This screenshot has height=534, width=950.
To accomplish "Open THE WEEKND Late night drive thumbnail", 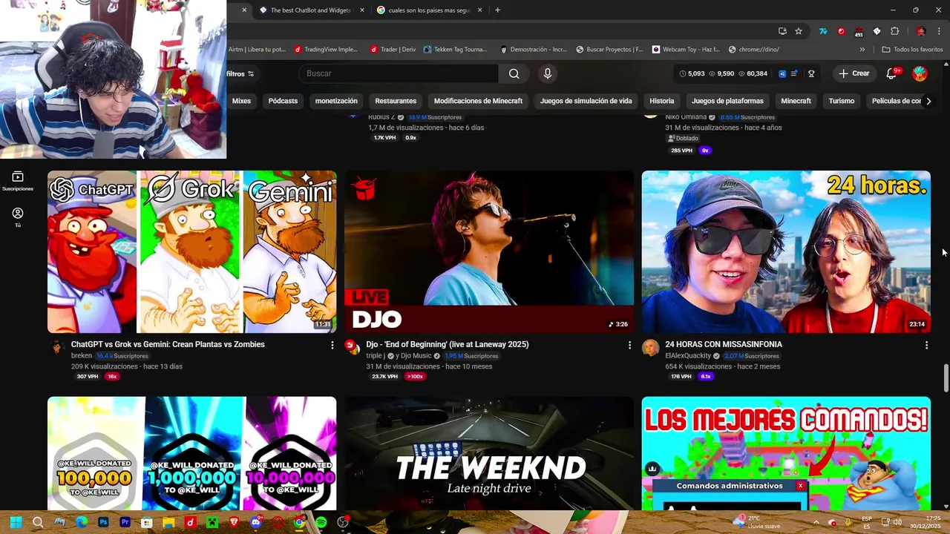I will 489,453.
